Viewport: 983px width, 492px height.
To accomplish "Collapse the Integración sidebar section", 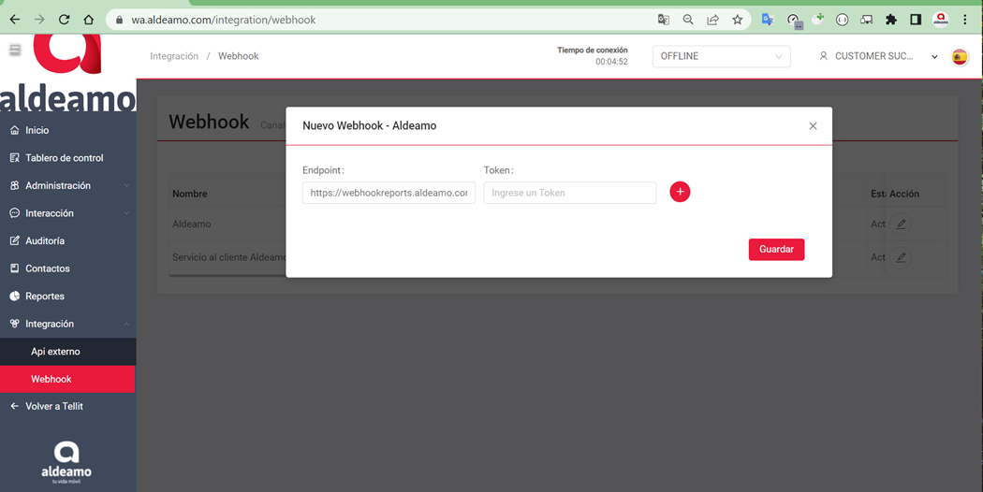I will [x=67, y=324].
